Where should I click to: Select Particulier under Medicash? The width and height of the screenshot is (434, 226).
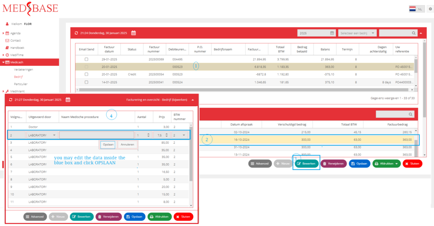click(x=21, y=84)
